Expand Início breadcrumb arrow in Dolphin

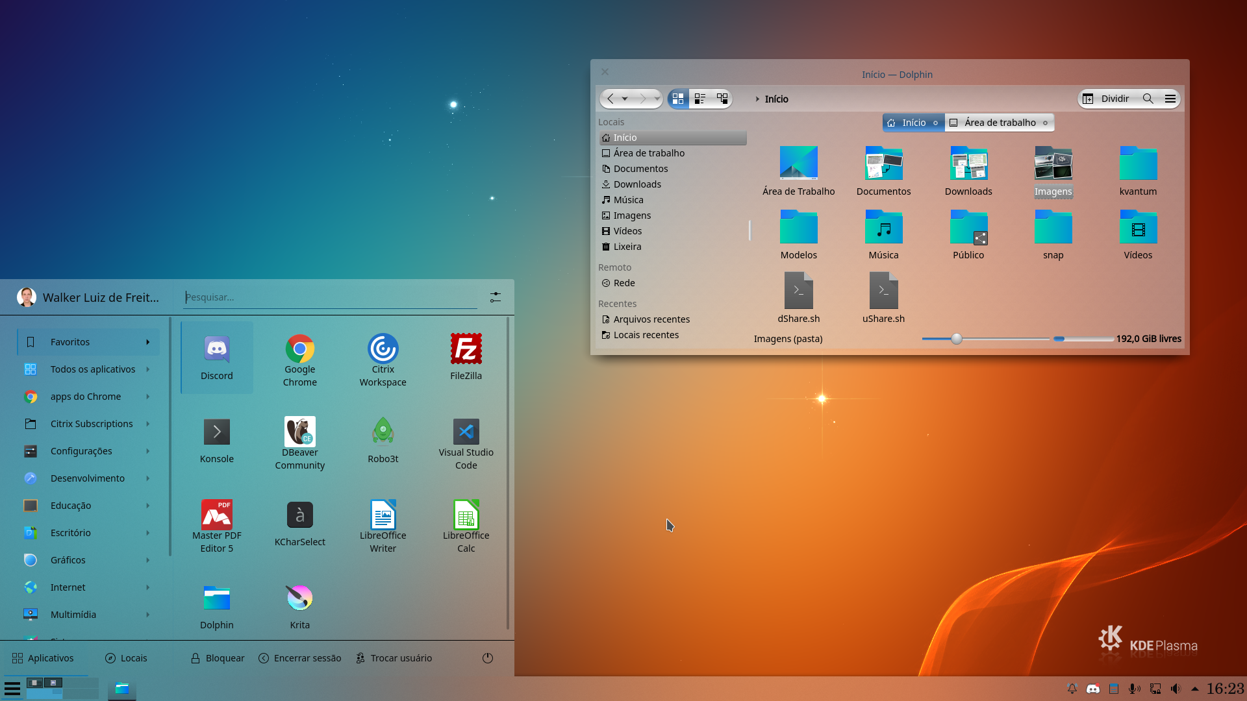(757, 99)
